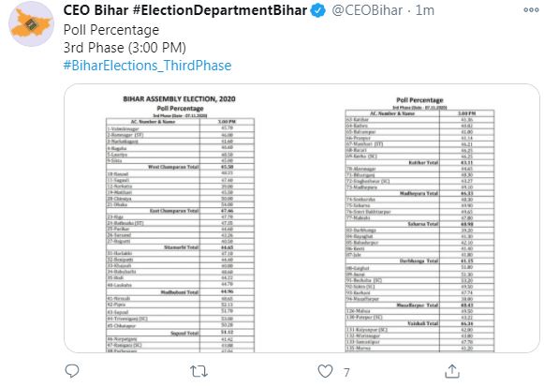Click the retweet icon
Screen dimensions: 544x387
(199, 371)
